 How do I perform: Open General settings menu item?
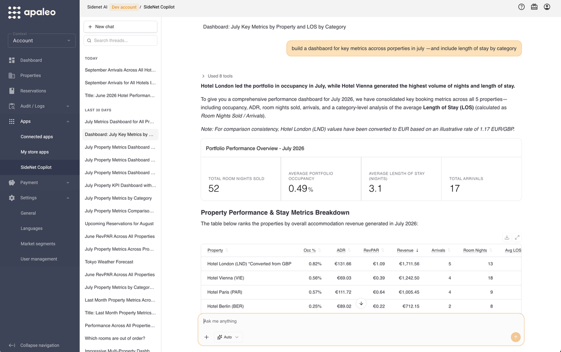point(28,213)
